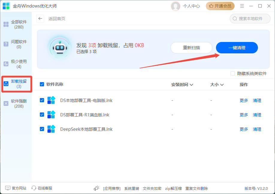Viewport: 275px width, 194px height.
Task: Switch to 软件强删 (208) tab
Action: pyautogui.click(x=16, y=103)
